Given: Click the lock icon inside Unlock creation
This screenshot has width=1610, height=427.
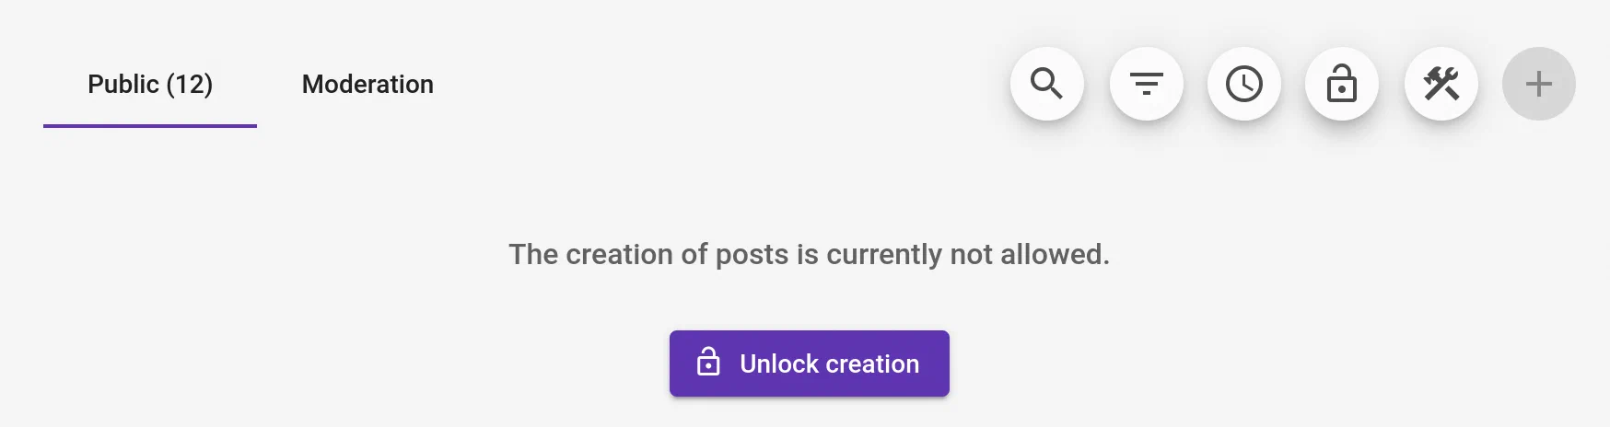Looking at the screenshot, I should point(708,363).
